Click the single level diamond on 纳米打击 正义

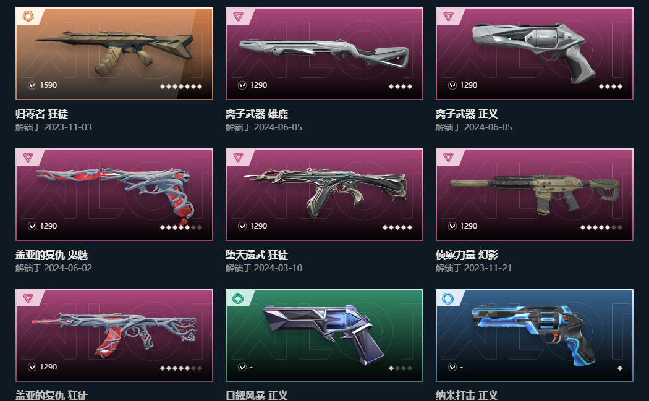click(619, 368)
